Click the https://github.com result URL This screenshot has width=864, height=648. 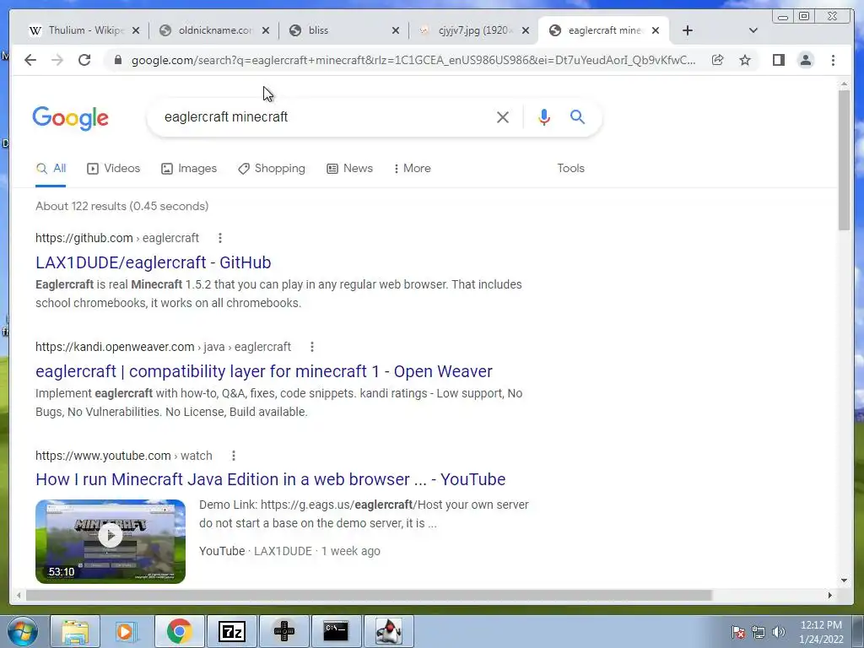[117, 238]
